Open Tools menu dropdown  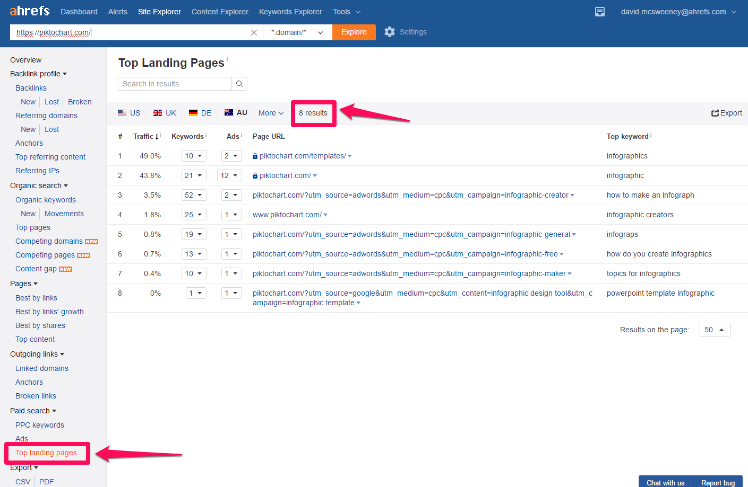(347, 12)
